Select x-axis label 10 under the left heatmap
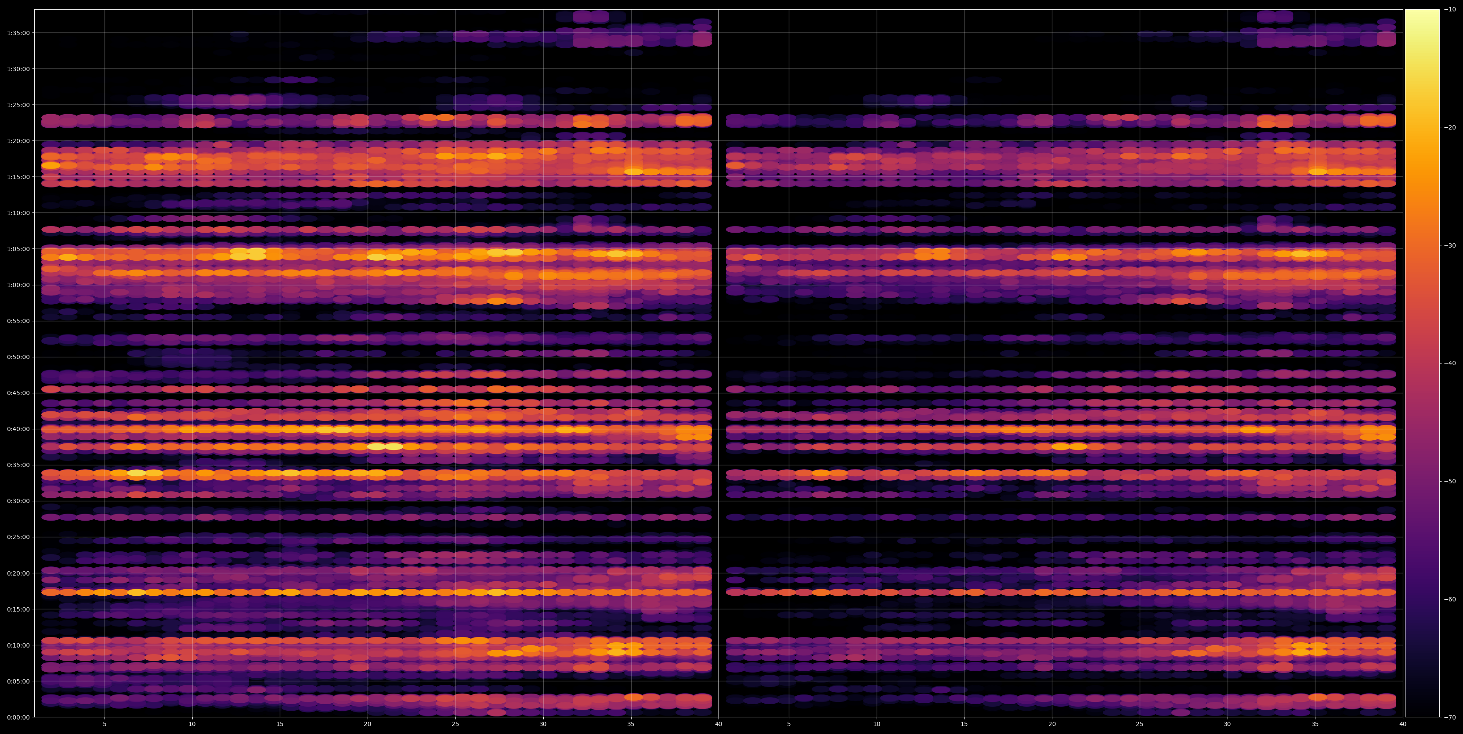Screen dimensions: 1463x734 point(192,724)
